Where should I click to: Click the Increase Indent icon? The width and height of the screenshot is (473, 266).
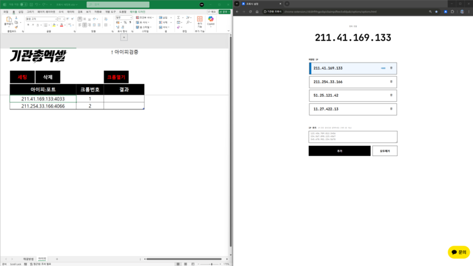click(99, 25)
